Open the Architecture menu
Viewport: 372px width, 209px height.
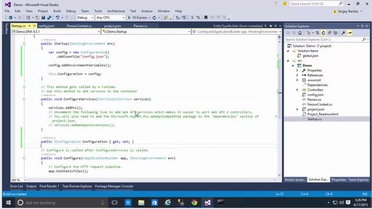tap(116, 11)
